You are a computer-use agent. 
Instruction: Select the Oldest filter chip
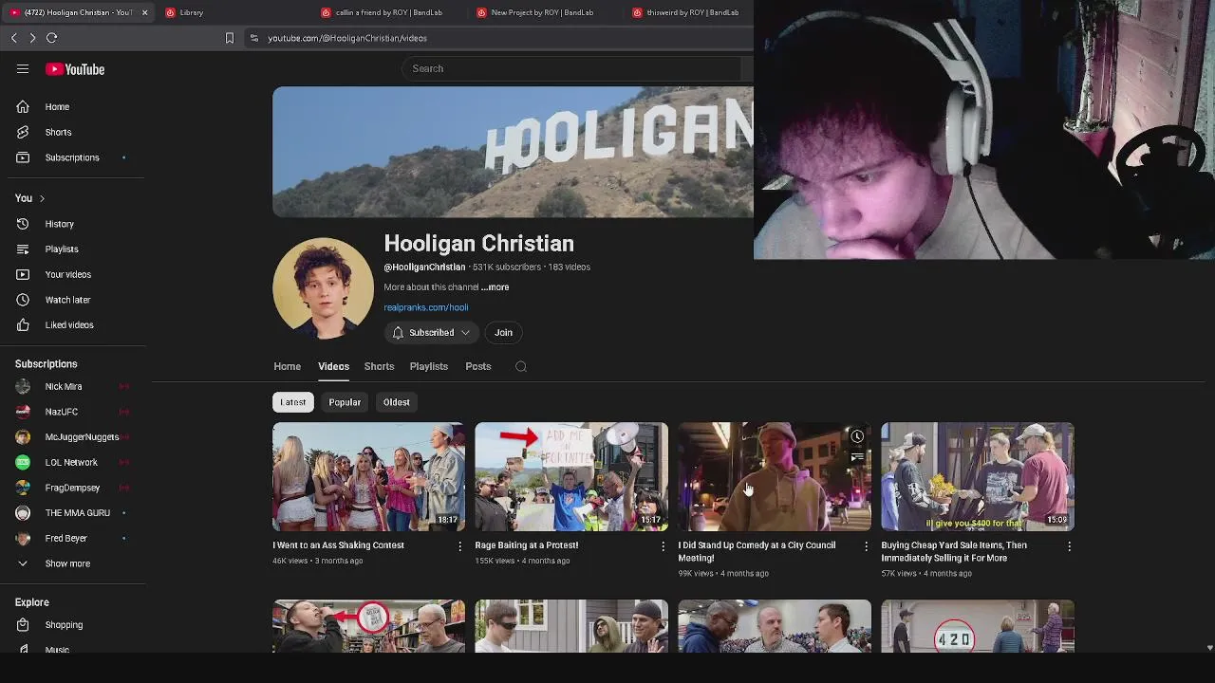pos(396,402)
